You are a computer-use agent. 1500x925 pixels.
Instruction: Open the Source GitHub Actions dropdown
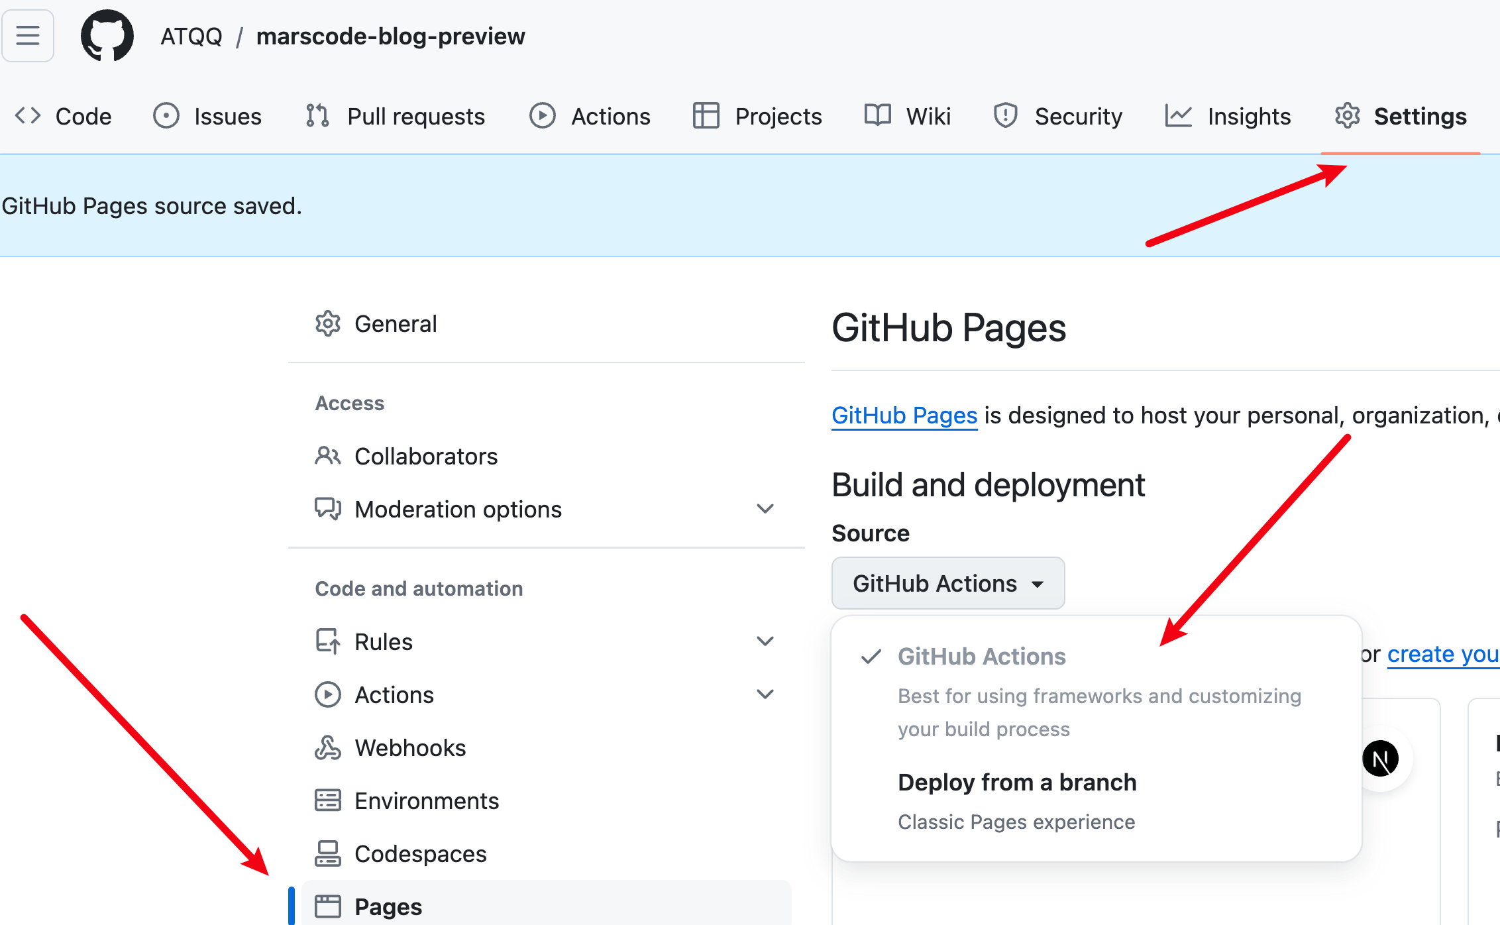coord(948,584)
